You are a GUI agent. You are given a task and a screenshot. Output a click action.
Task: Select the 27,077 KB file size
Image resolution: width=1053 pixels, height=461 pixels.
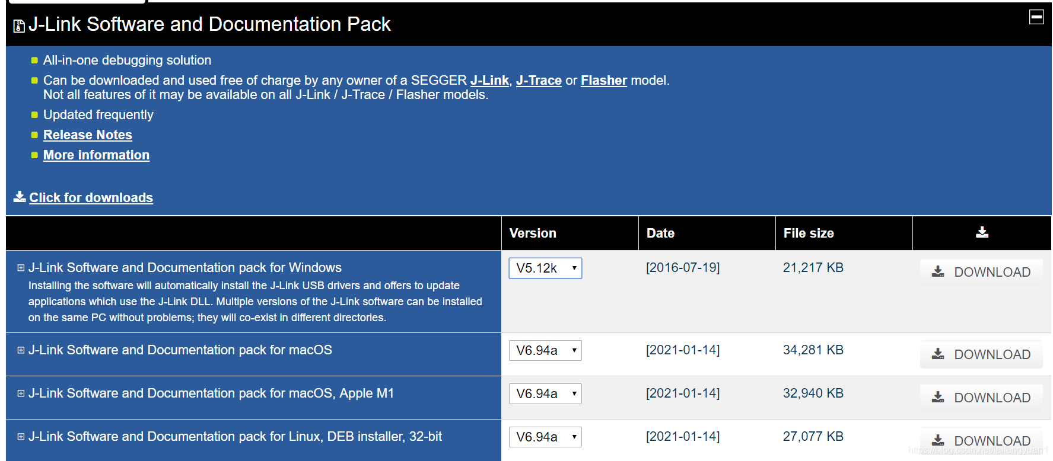pos(813,437)
